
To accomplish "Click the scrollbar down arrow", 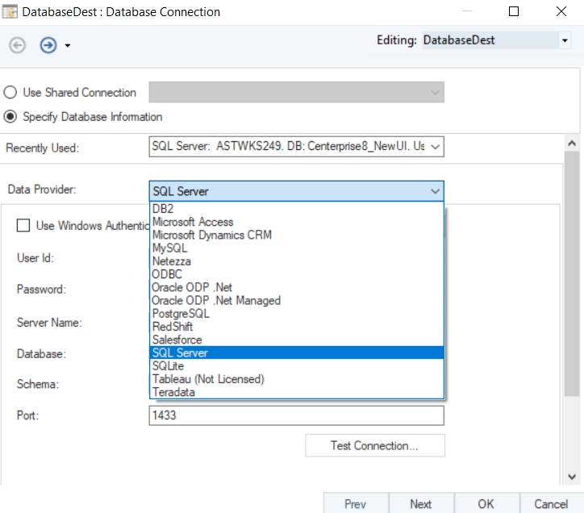I will click(573, 477).
